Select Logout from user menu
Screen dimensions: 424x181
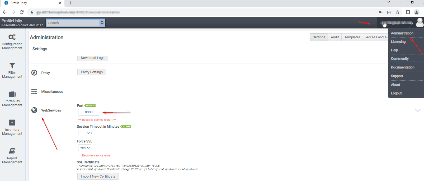pyautogui.click(x=396, y=93)
